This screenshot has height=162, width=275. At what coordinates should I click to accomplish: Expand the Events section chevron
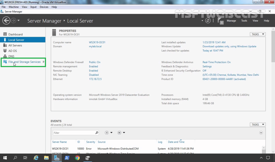(261, 133)
